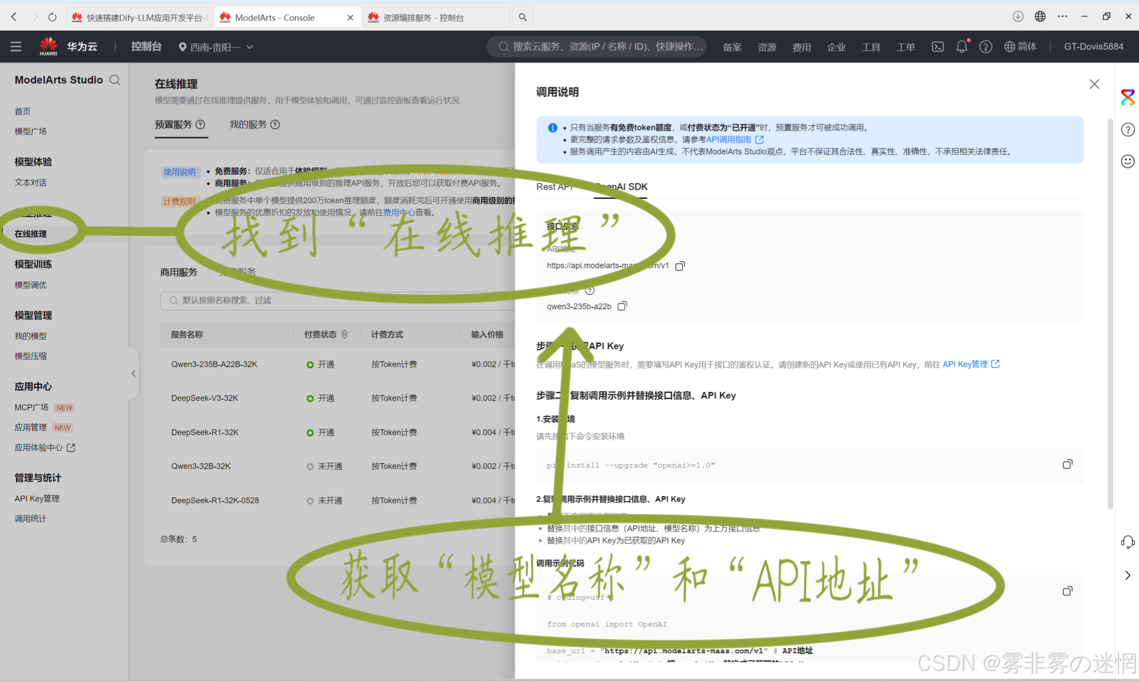Open browser globe icon
Viewport: 1139px width, 682px height.
click(x=1040, y=16)
